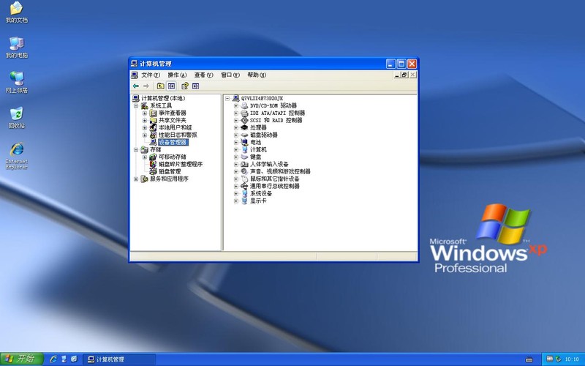This screenshot has width=585, height=366.
Task: Collapse the 系统工具 branch
Action: tap(136, 105)
